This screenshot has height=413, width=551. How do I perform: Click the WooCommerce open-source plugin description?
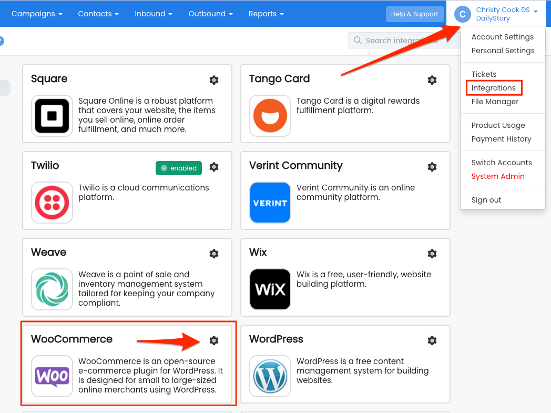151,376
